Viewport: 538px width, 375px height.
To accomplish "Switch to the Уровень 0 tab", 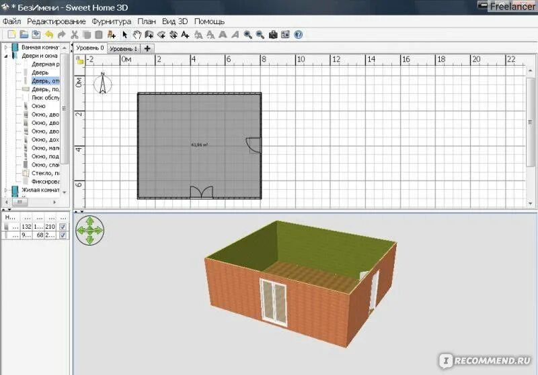I will pyautogui.click(x=90, y=48).
